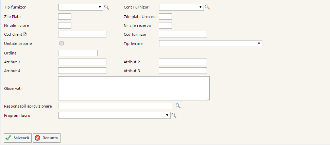Open the Tip furnizor dropdown
The image size is (330, 145).
(81, 7)
